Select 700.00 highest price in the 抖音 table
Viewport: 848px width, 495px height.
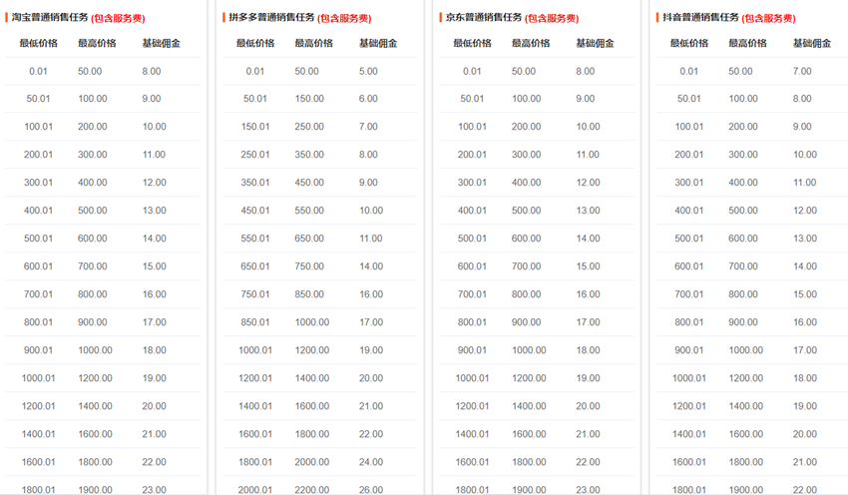(x=743, y=266)
